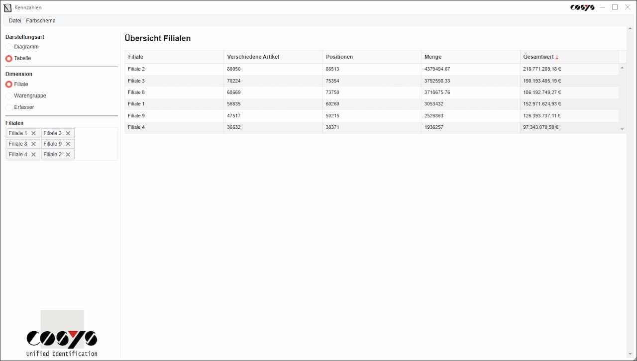Sort by Menge column header

point(471,57)
